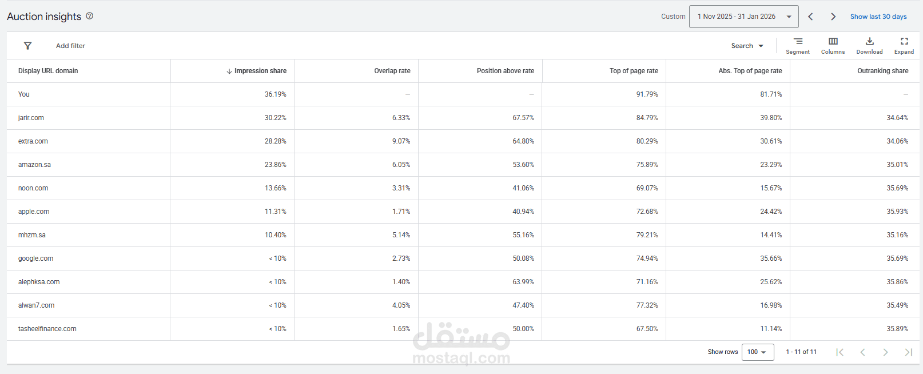
Task: Click the Auction insights help icon
Action: point(90,16)
